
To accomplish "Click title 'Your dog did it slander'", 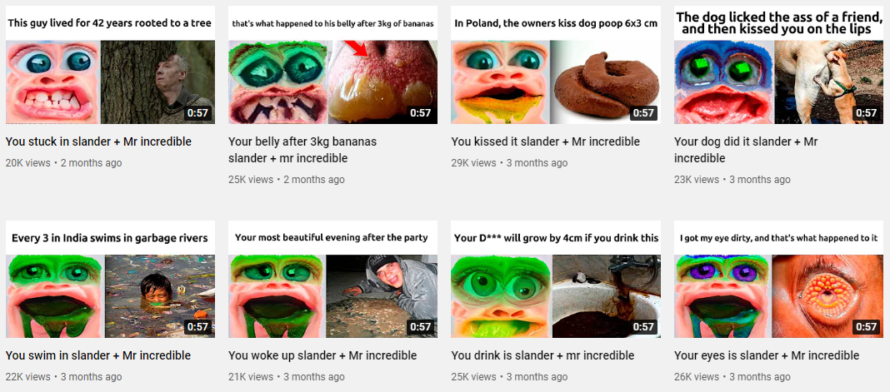I will point(746,150).
